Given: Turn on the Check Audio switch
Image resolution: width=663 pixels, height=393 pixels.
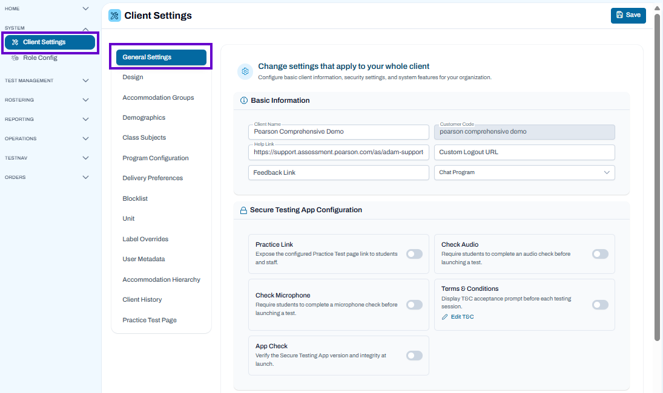Looking at the screenshot, I should (x=600, y=254).
